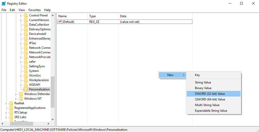Open the Edit menu
Screen dimensions: 259x132
(12, 10)
